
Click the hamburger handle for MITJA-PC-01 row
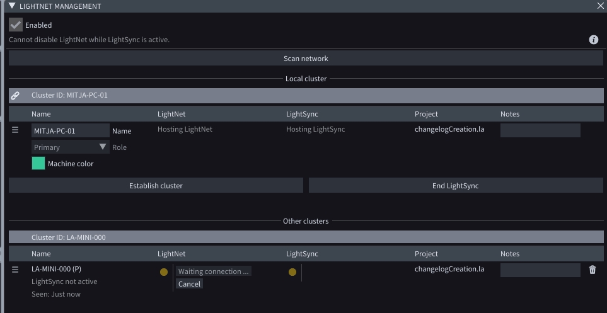coord(16,130)
